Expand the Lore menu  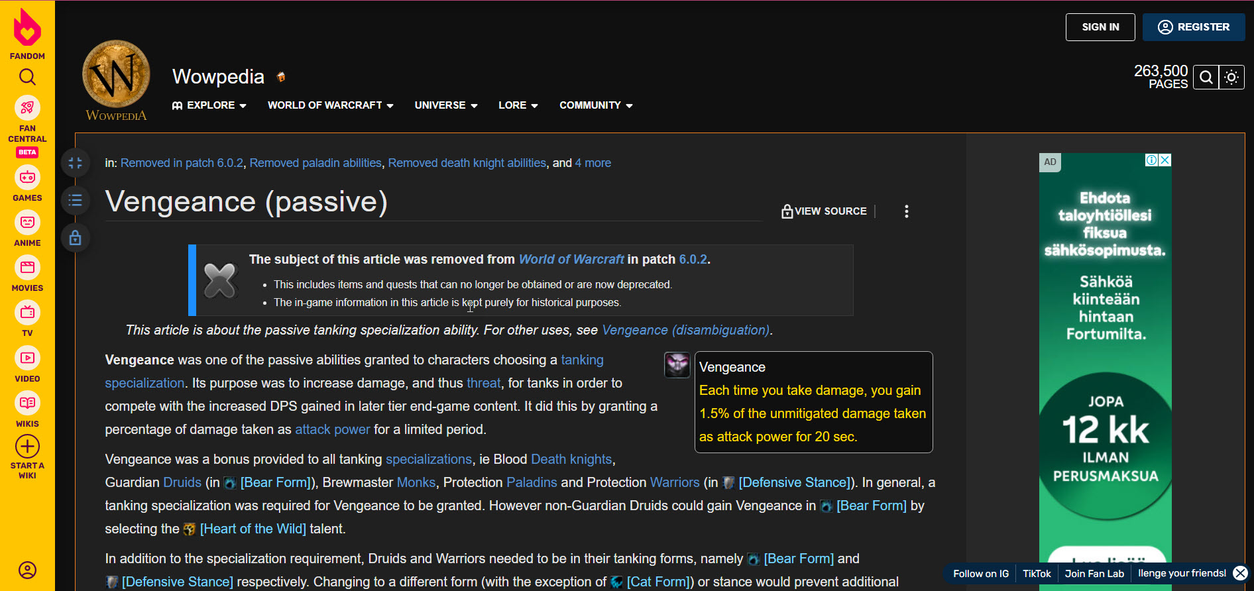coord(518,105)
